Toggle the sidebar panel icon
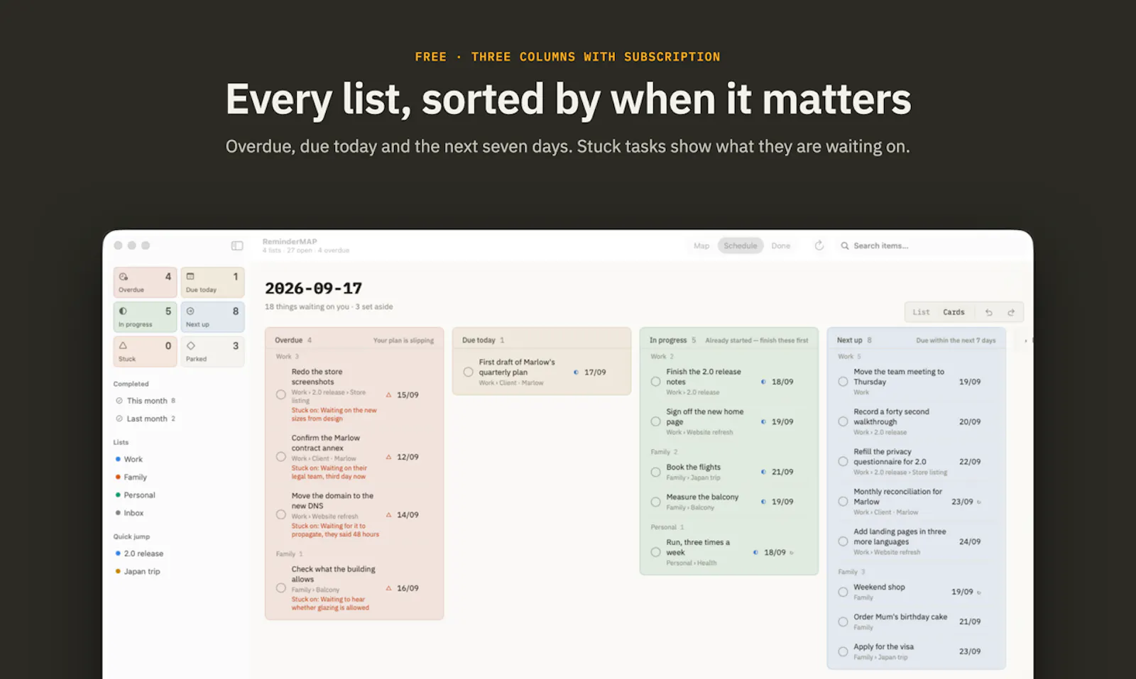Viewport: 1136px width, 679px height. coord(237,245)
